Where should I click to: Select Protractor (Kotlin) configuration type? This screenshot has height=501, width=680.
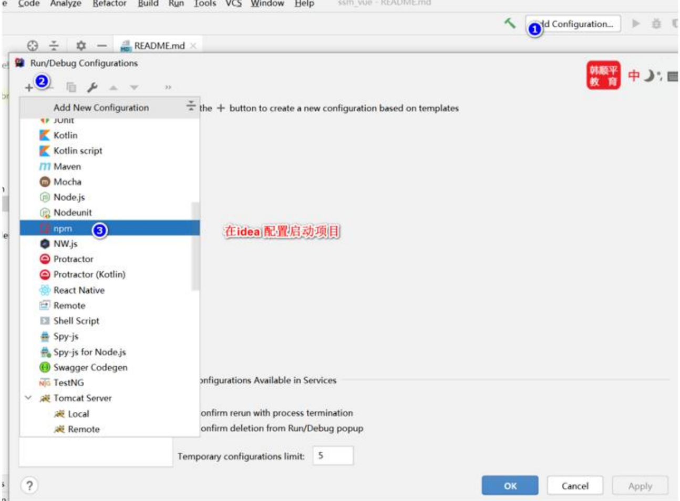click(109, 274)
